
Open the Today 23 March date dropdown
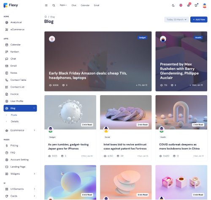pyautogui.click(x=176, y=19)
